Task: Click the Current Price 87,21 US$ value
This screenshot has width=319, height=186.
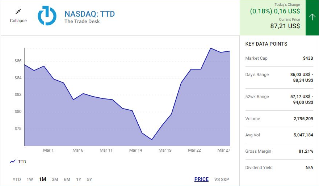Action: 285,26
